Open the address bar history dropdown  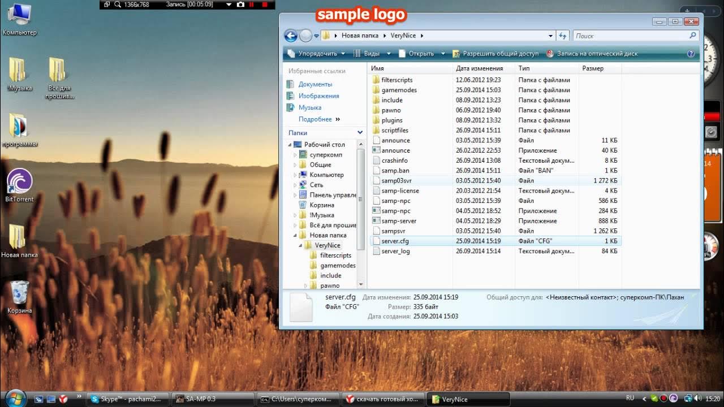pos(551,36)
